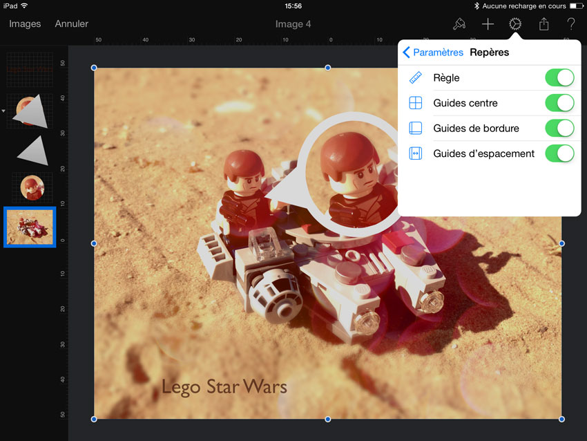Toggle the Règle switch off
Image resolution: width=587 pixels, height=441 pixels.
pyautogui.click(x=559, y=77)
